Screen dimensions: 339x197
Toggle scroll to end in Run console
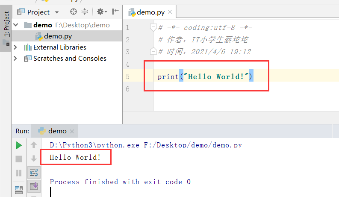[x=34, y=186]
